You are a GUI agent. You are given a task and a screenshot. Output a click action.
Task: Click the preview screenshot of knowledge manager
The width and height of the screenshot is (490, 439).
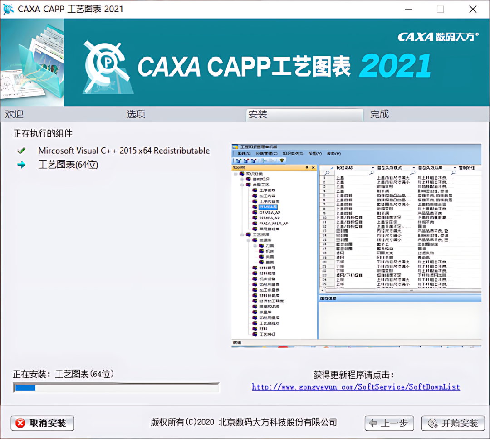[356, 246]
